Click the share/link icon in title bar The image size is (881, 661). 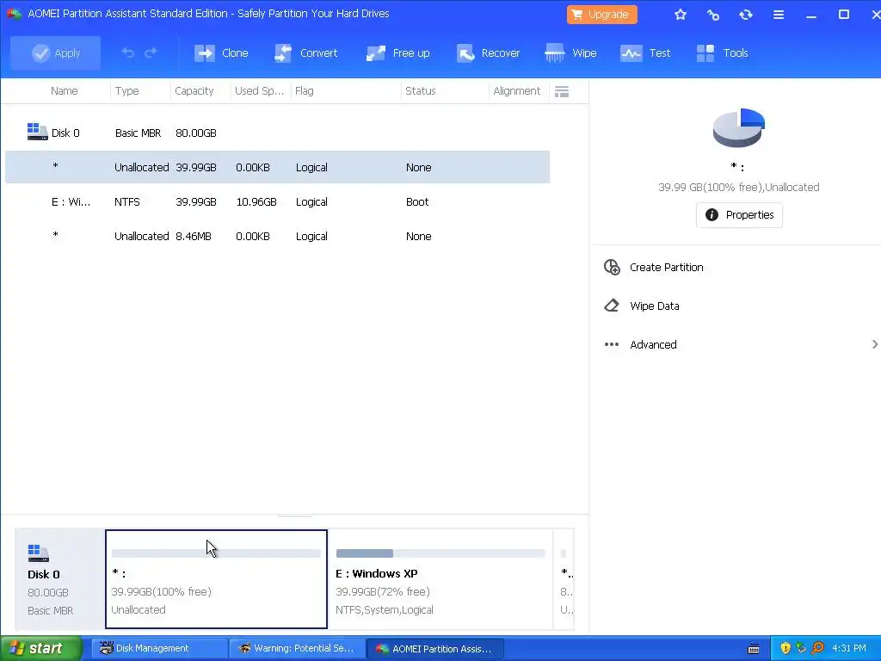click(713, 15)
